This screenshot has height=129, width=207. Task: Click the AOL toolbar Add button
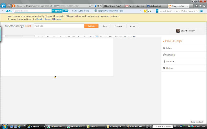[66, 11]
